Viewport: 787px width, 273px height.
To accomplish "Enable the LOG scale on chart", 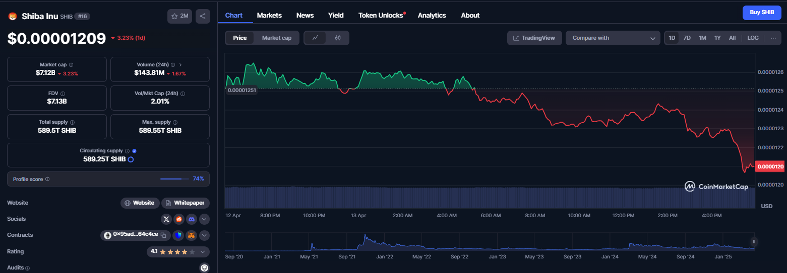I will [753, 38].
